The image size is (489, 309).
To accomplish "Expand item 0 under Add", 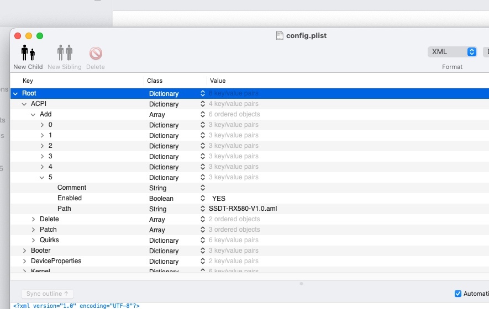I will point(42,125).
